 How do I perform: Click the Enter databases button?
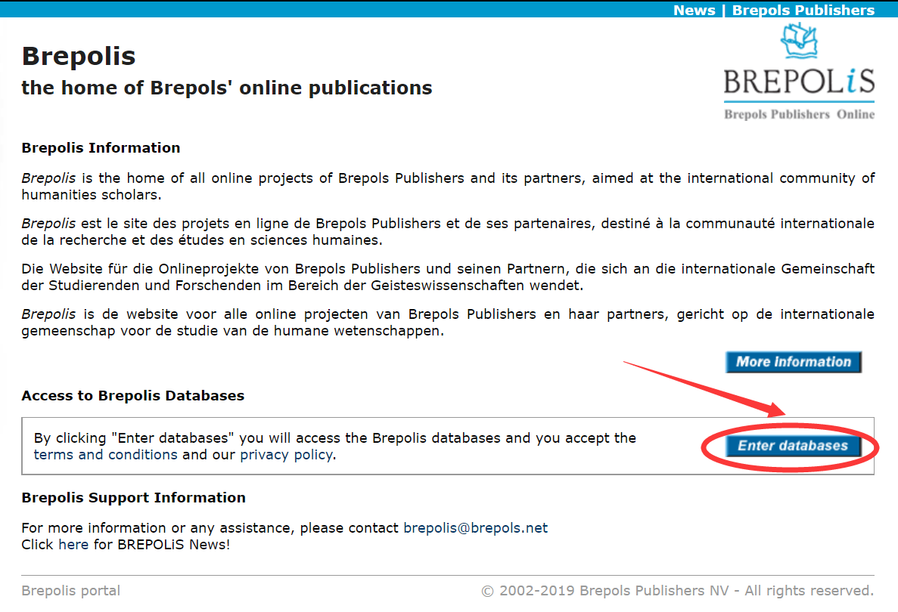(793, 446)
